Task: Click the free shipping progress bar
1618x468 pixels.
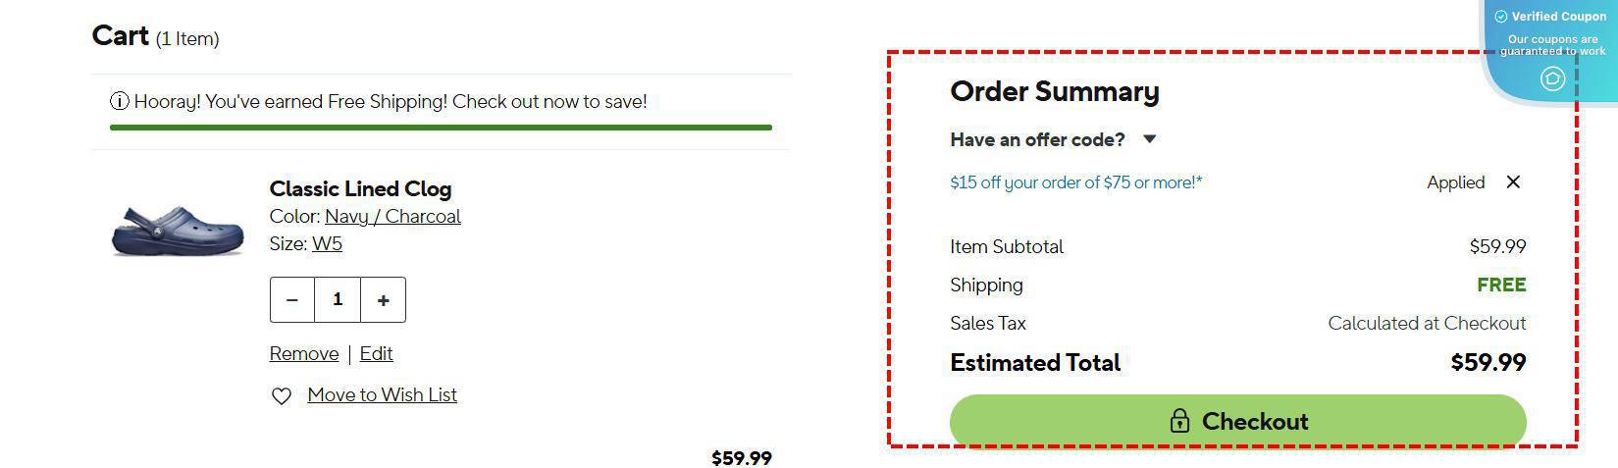Action: (441, 128)
